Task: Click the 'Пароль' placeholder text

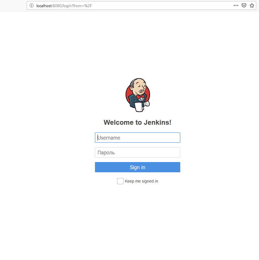Action: pyautogui.click(x=106, y=153)
